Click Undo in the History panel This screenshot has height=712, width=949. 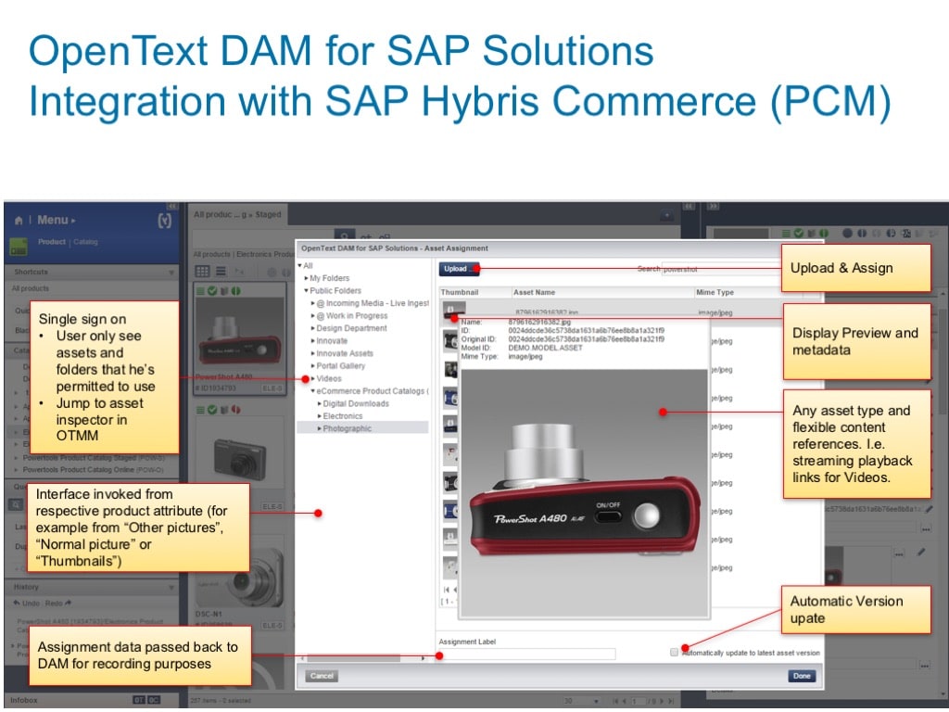27,603
